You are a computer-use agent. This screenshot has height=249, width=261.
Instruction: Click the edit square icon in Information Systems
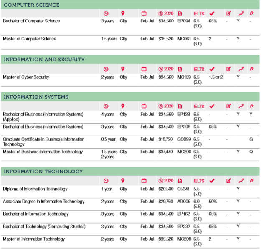[228, 106]
